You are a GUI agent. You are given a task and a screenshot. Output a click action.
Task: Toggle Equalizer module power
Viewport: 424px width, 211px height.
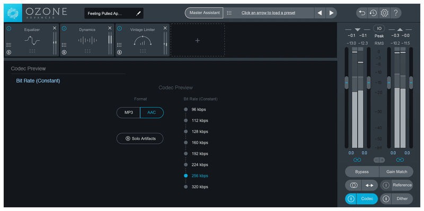coord(8,28)
